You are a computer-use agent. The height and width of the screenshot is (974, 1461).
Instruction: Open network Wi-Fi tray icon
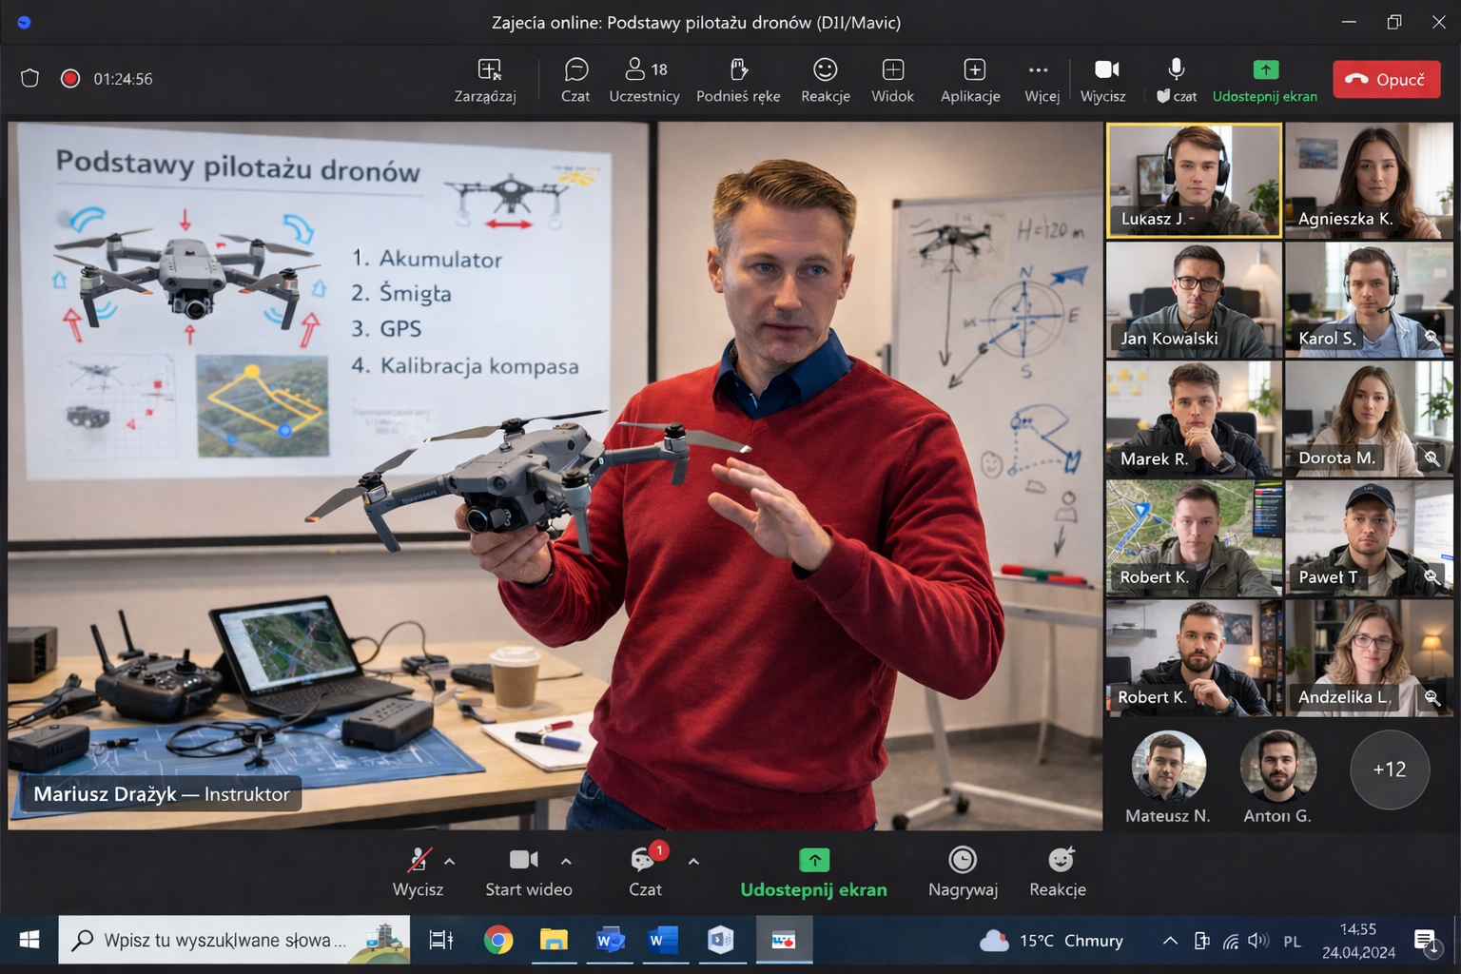[1231, 941]
